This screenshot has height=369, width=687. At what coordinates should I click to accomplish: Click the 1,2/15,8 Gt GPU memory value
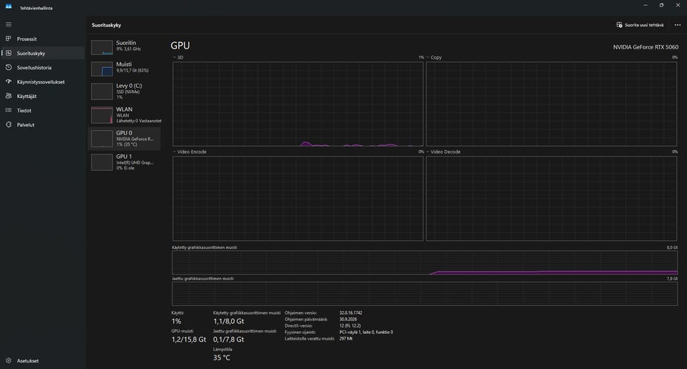point(188,339)
